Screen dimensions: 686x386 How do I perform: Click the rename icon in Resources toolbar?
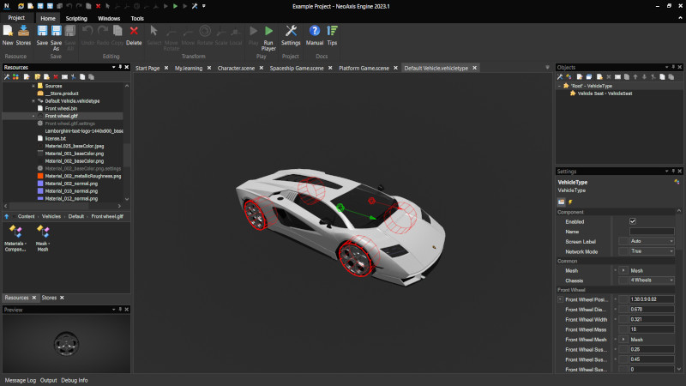pyautogui.click(x=65, y=77)
